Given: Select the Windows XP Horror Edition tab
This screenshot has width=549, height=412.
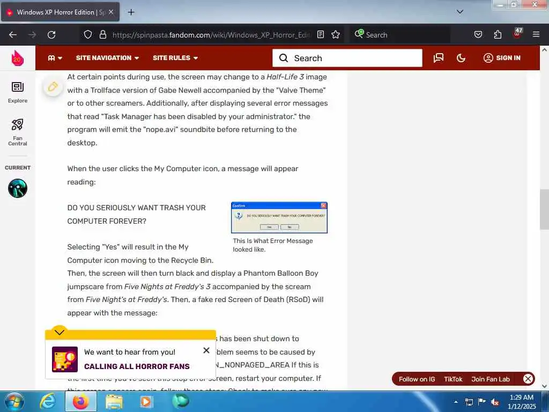Looking at the screenshot, I should [x=60, y=12].
